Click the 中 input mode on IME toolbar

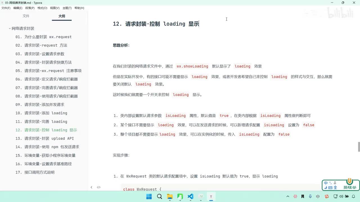(326, 183)
